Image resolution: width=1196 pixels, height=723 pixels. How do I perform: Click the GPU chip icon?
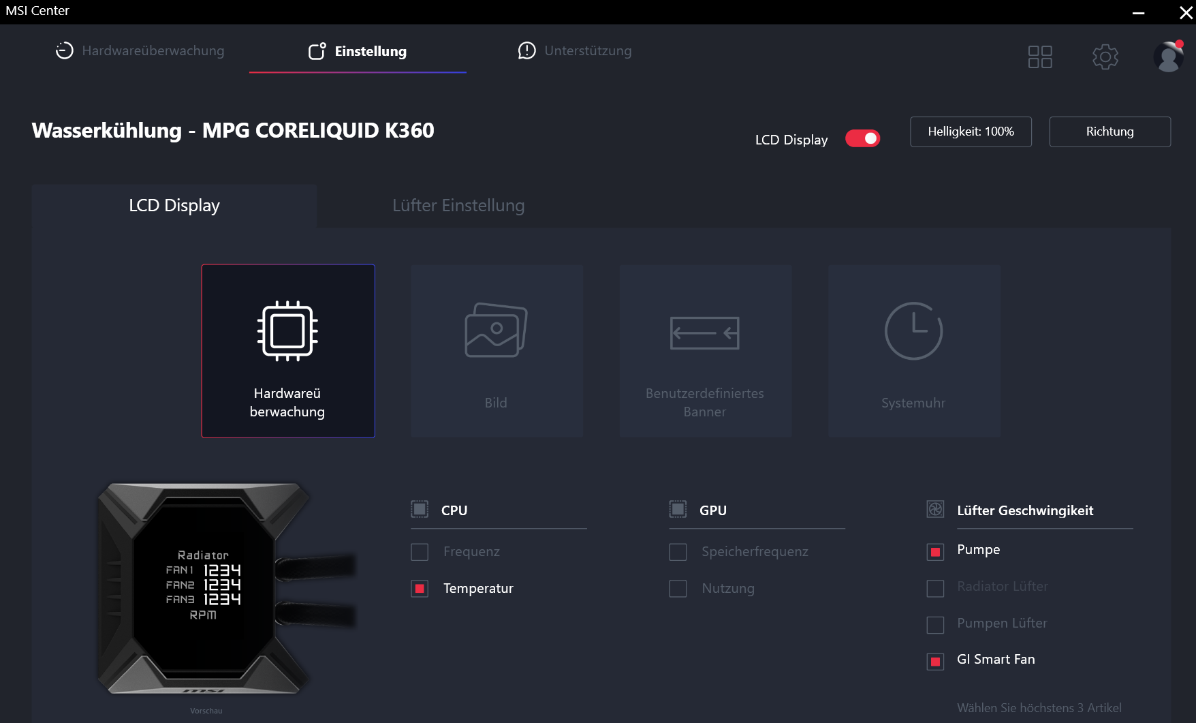click(678, 510)
